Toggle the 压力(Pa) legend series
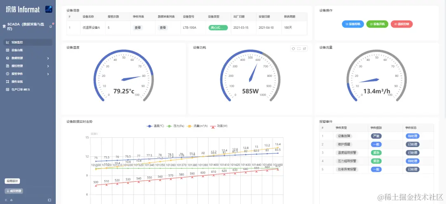The width and height of the screenshot is (446, 204). [175, 126]
